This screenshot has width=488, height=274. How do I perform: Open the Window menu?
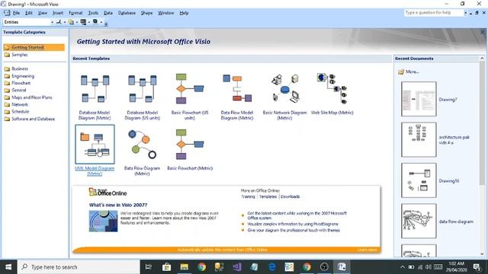(166, 13)
